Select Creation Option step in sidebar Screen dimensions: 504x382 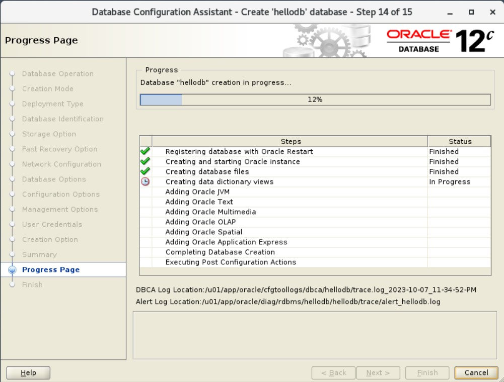pos(50,239)
